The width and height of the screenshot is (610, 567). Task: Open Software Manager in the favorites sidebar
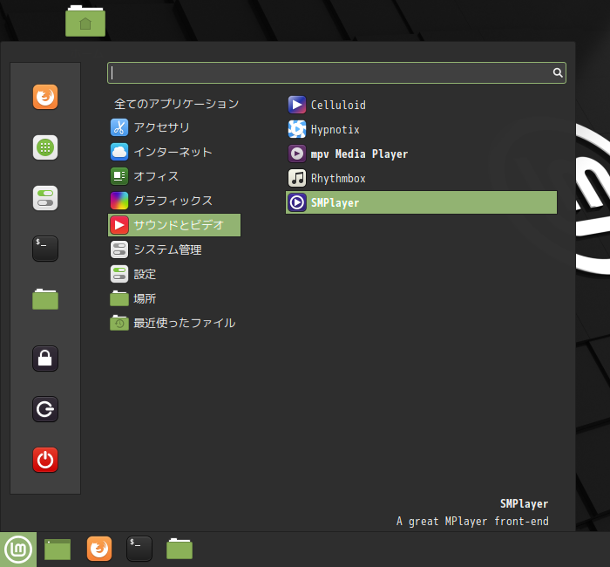pyautogui.click(x=45, y=147)
